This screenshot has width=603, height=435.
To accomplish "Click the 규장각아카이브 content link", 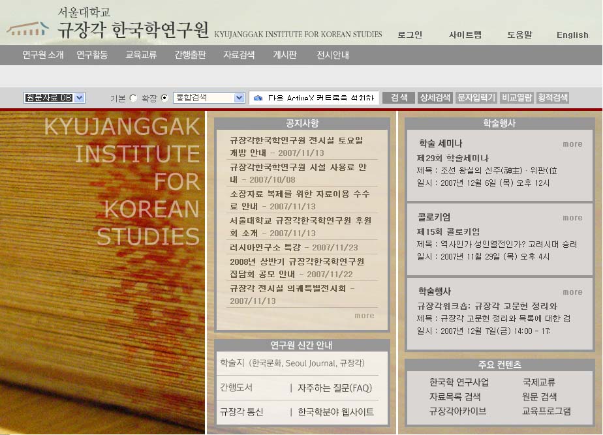I will (457, 411).
